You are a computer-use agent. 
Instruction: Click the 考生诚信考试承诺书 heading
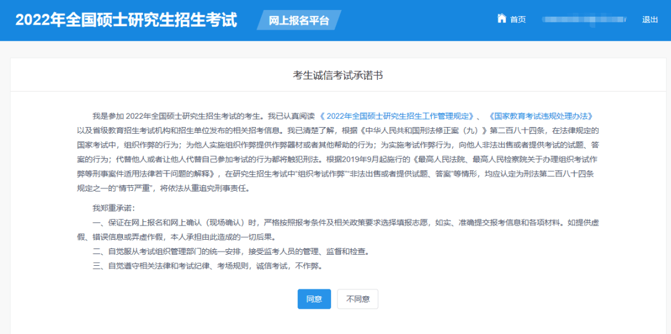tap(337, 76)
